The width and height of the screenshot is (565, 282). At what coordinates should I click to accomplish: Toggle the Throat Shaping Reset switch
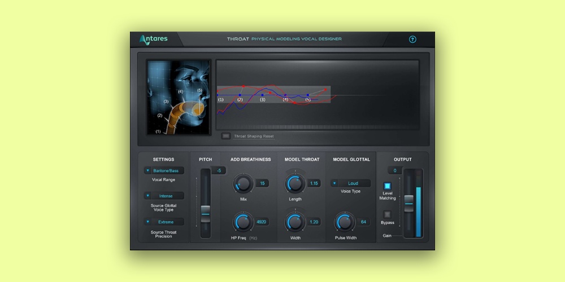pyautogui.click(x=226, y=136)
